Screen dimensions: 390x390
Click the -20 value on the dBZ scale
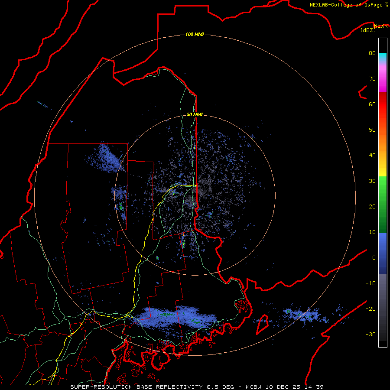[370, 309]
